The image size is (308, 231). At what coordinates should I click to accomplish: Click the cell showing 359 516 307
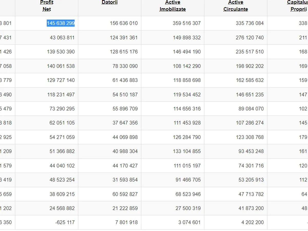pyautogui.click(x=187, y=23)
